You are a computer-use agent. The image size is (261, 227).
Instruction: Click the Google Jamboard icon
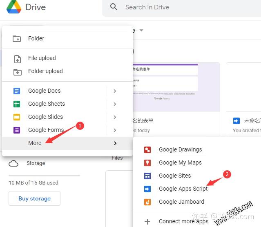pyautogui.click(x=147, y=202)
